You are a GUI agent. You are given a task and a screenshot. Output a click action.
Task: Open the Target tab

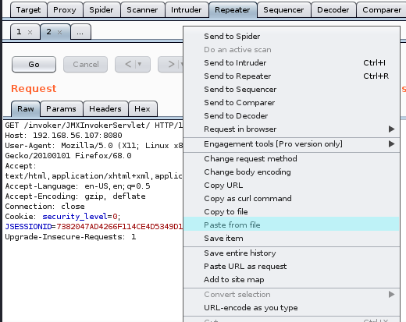click(28, 10)
